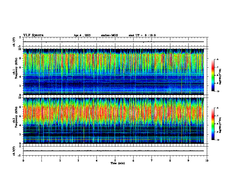This screenshot has width=233, height=180.
Task: Click the "3" tick on the time axis
Action: coord(78,161)
